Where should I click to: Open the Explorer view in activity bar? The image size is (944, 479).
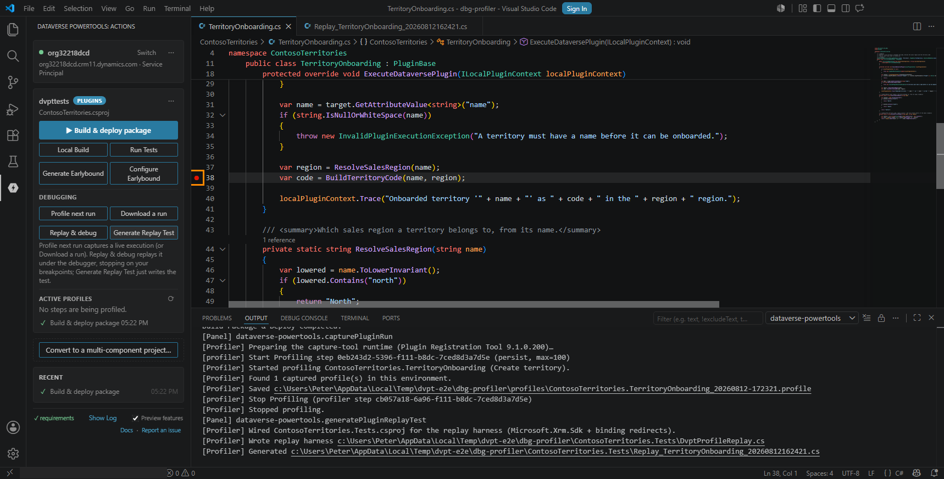pyautogui.click(x=13, y=29)
